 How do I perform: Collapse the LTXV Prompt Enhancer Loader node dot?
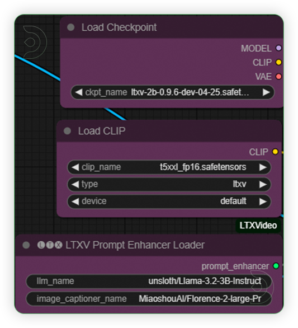26,245
